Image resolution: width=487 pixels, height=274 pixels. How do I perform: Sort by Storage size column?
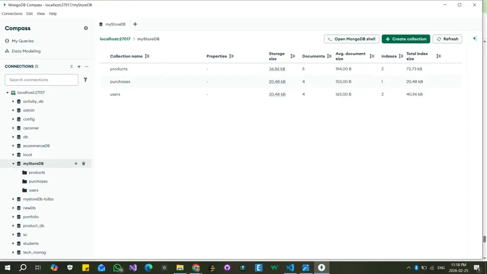coord(293,56)
